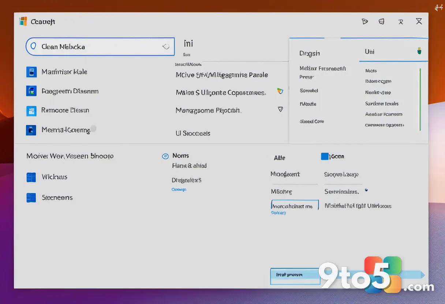Click the green icon in 'Uni' tab header

[x=419, y=51]
